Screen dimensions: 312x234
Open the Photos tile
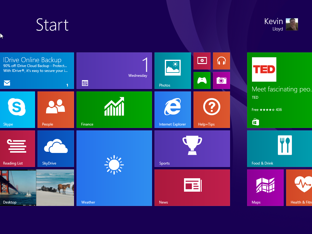pos(173,71)
